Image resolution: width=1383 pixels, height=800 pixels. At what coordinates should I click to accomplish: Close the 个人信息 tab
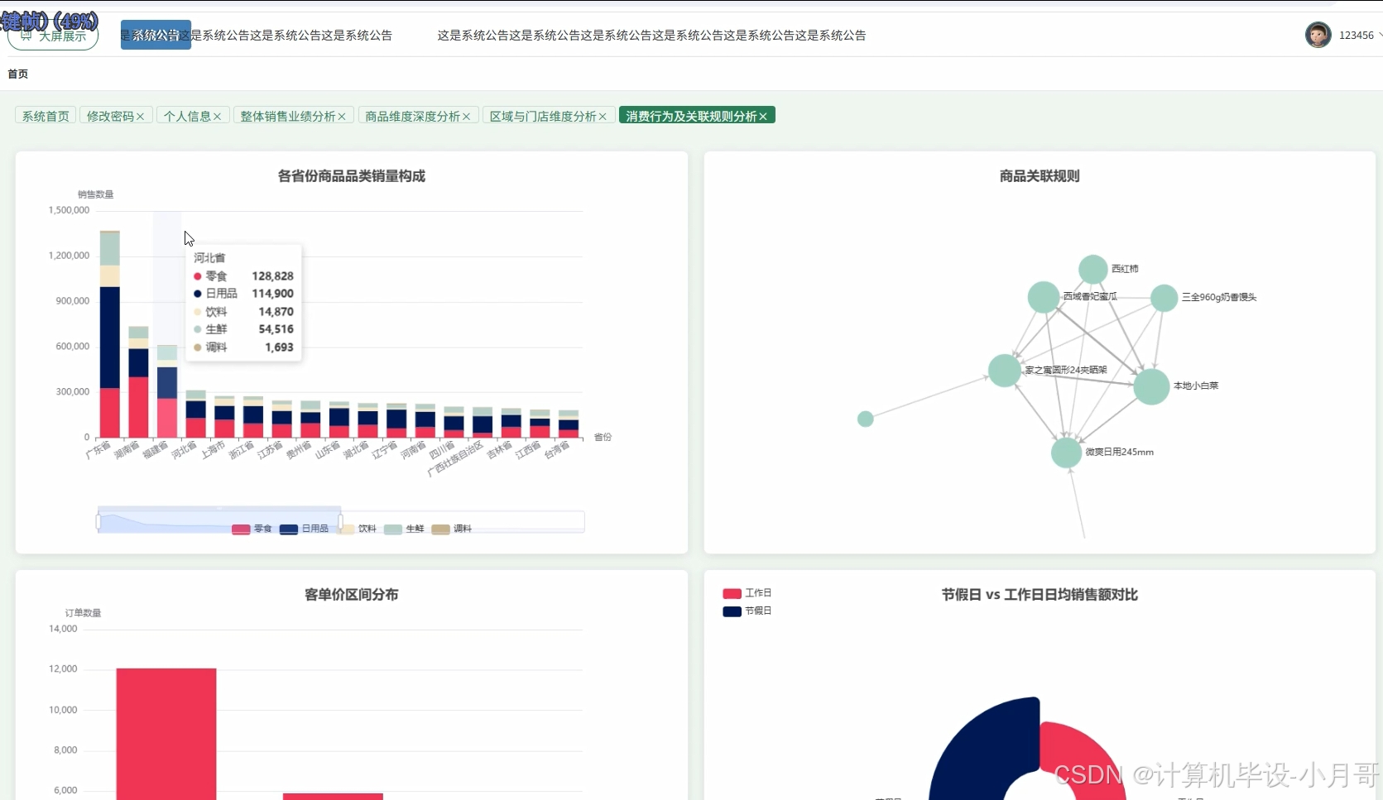point(217,117)
